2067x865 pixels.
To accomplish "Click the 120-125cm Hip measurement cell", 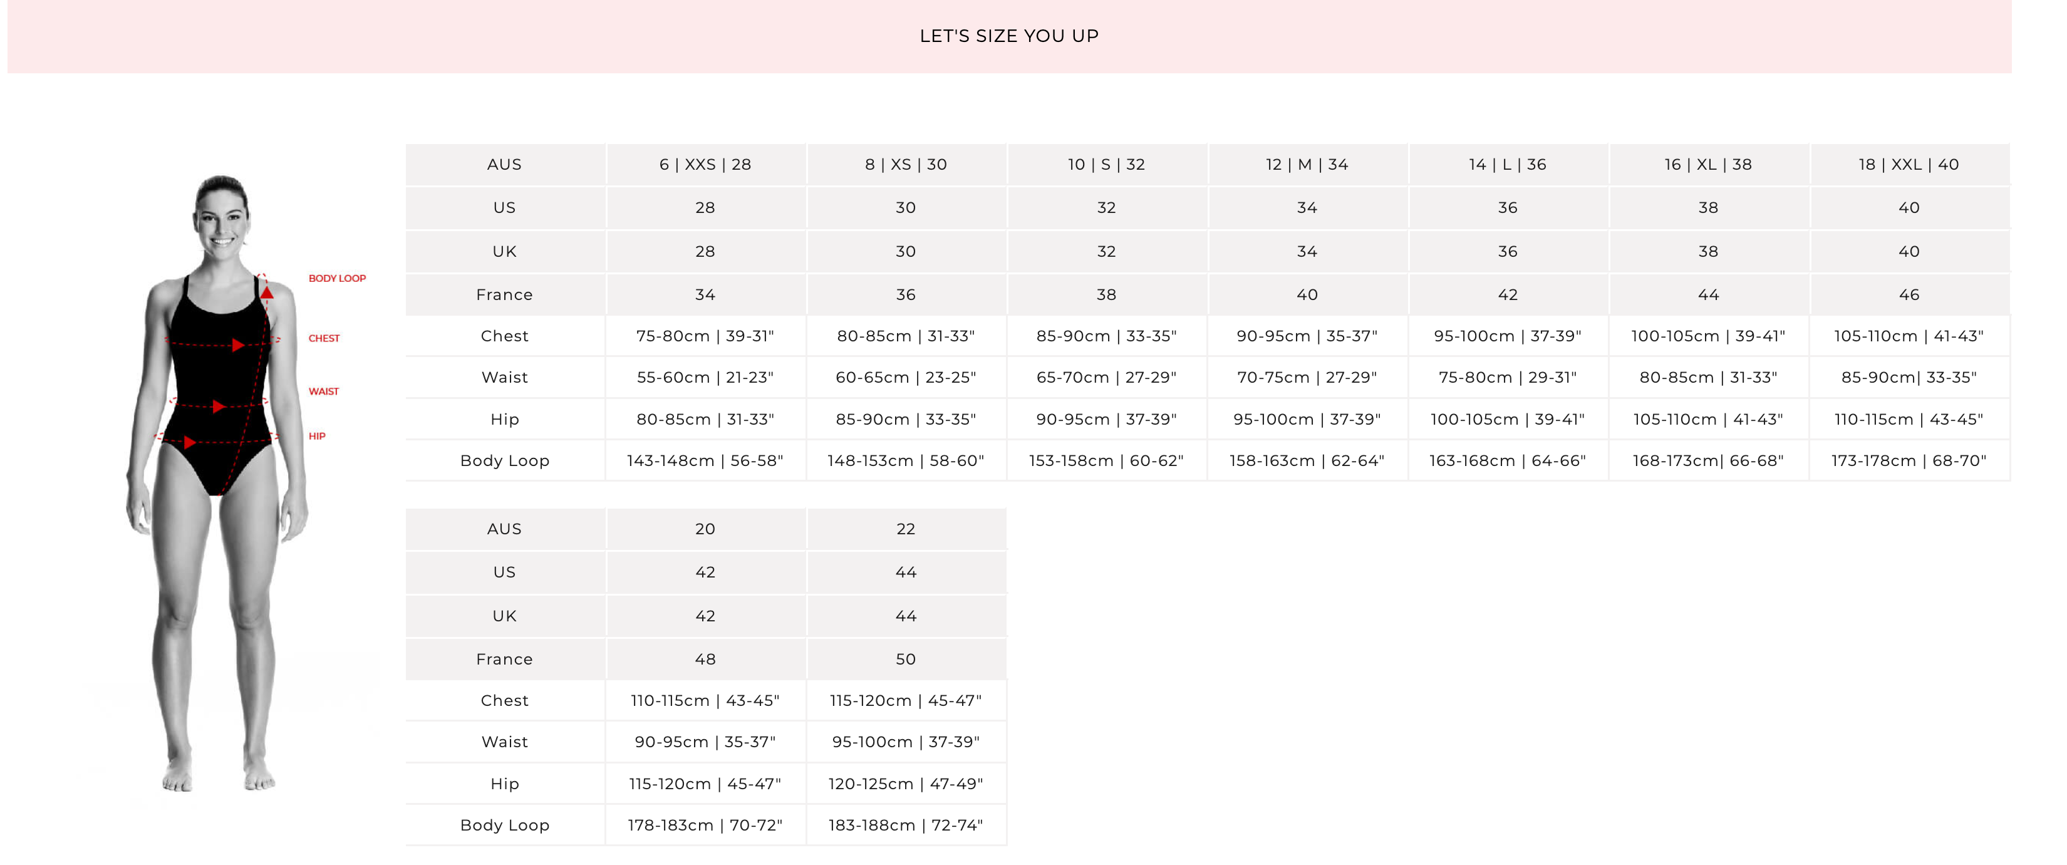I will pyautogui.click(x=906, y=783).
